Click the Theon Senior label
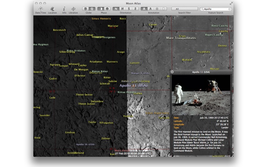 coord(84,95)
